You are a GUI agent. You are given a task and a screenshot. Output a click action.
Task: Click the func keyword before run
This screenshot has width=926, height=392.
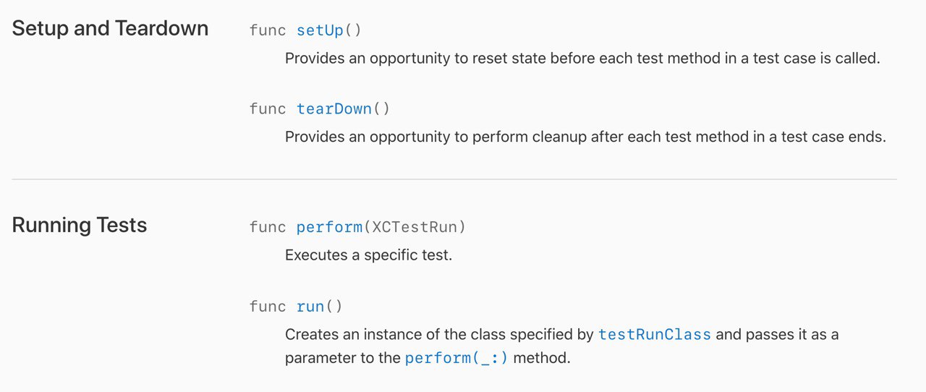pyautogui.click(x=268, y=307)
